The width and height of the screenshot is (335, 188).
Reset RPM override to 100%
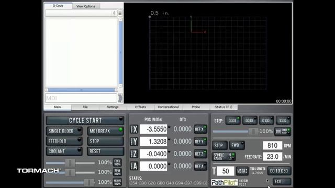pyautogui.click(x=117, y=172)
